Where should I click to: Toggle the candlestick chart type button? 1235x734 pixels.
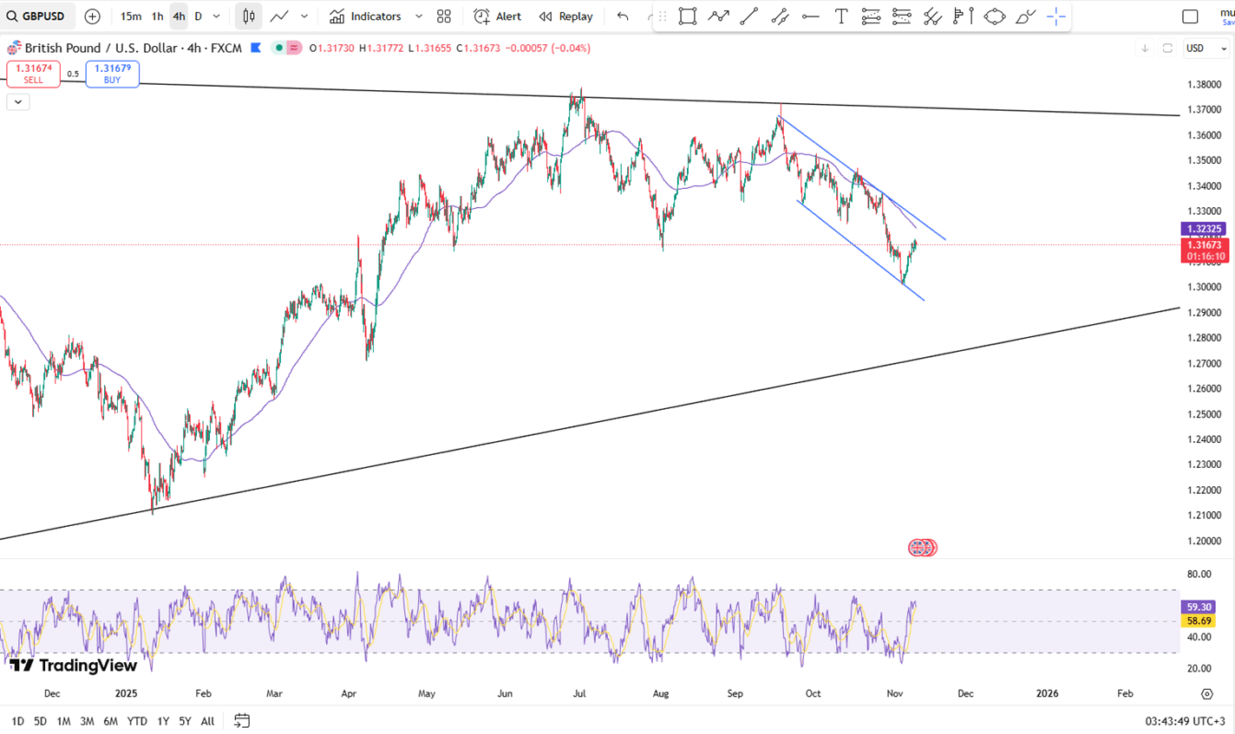pos(249,16)
